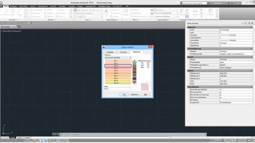Toggle the MODELL status bar button
Viewport: 255px width, 143px height.
pos(212,140)
